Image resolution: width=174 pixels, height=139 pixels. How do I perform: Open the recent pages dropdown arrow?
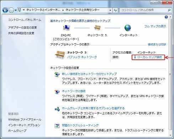[16, 10]
